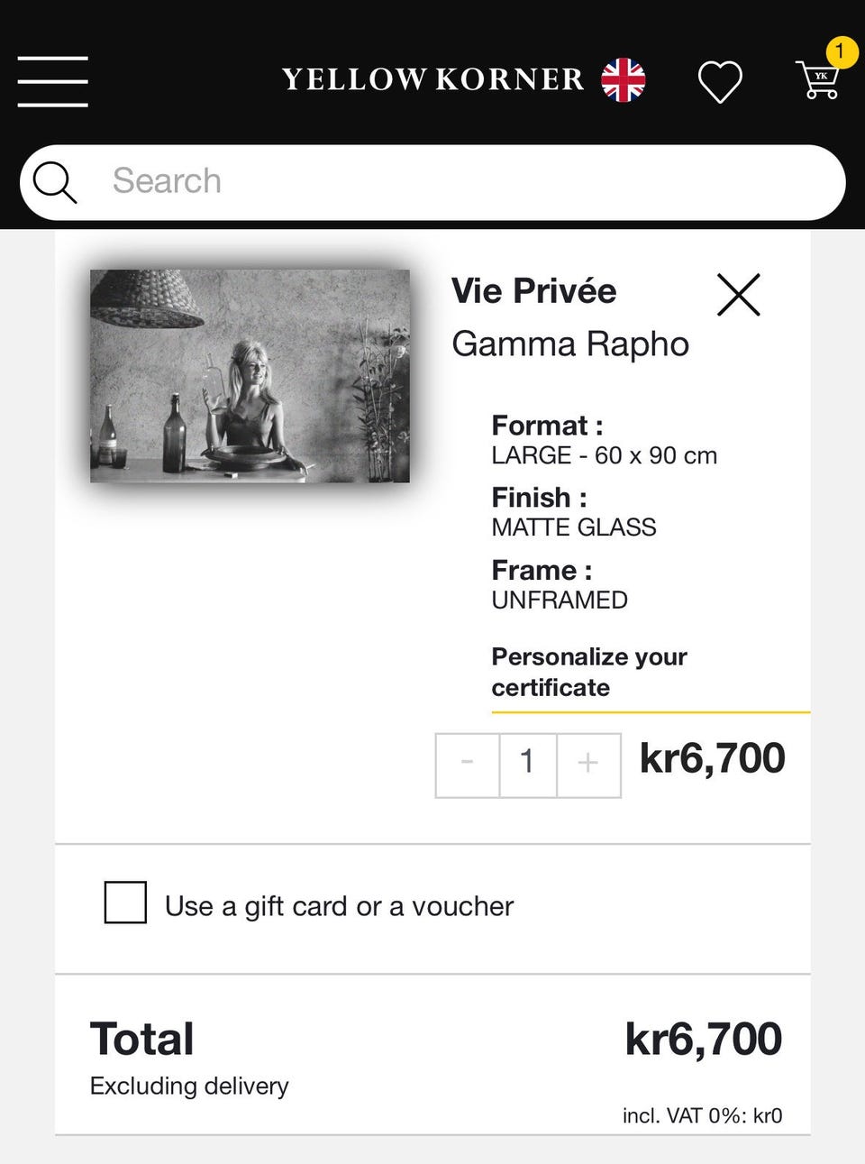Increase quantity with plus button
This screenshot has height=1164, width=865.
(588, 765)
